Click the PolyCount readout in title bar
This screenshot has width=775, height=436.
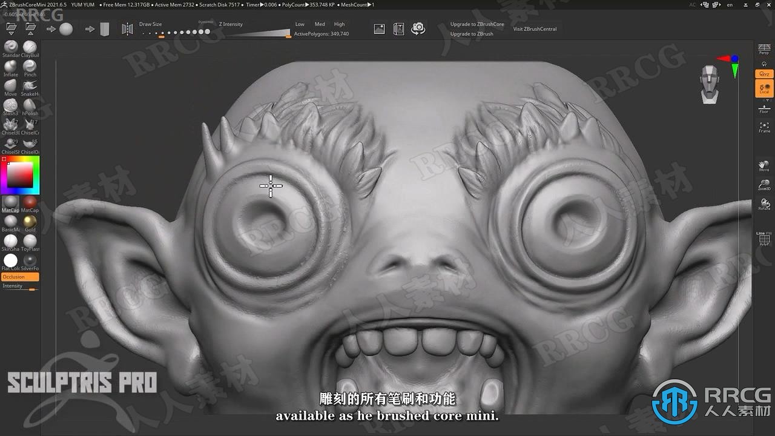click(x=307, y=5)
